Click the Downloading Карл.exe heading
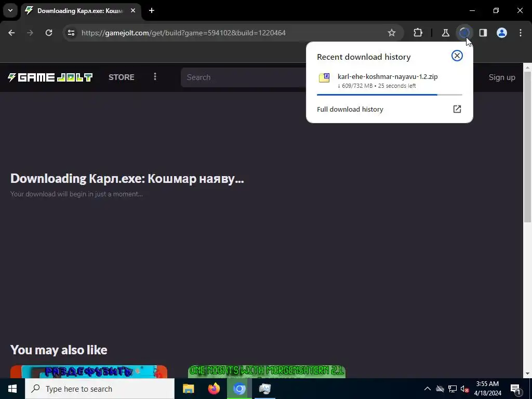The image size is (532, 399). coord(127,179)
